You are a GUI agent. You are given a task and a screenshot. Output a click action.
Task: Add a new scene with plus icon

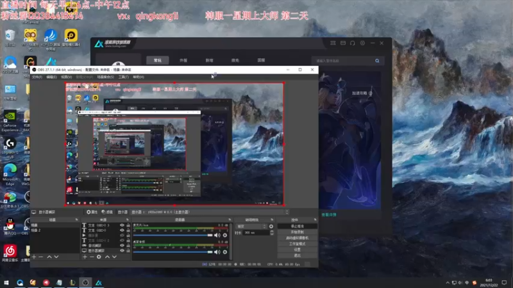pyautogui.click(x=34, y=257)
